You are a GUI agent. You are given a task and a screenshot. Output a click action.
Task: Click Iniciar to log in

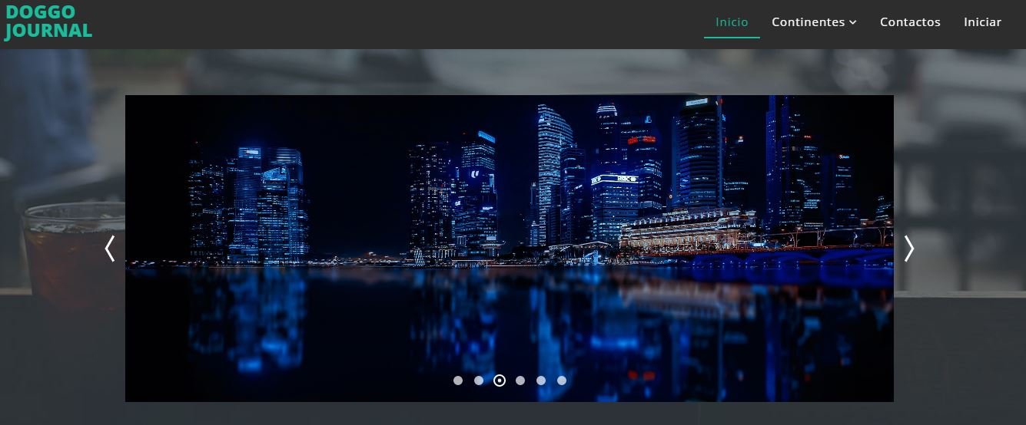click(x=982, y=22)
